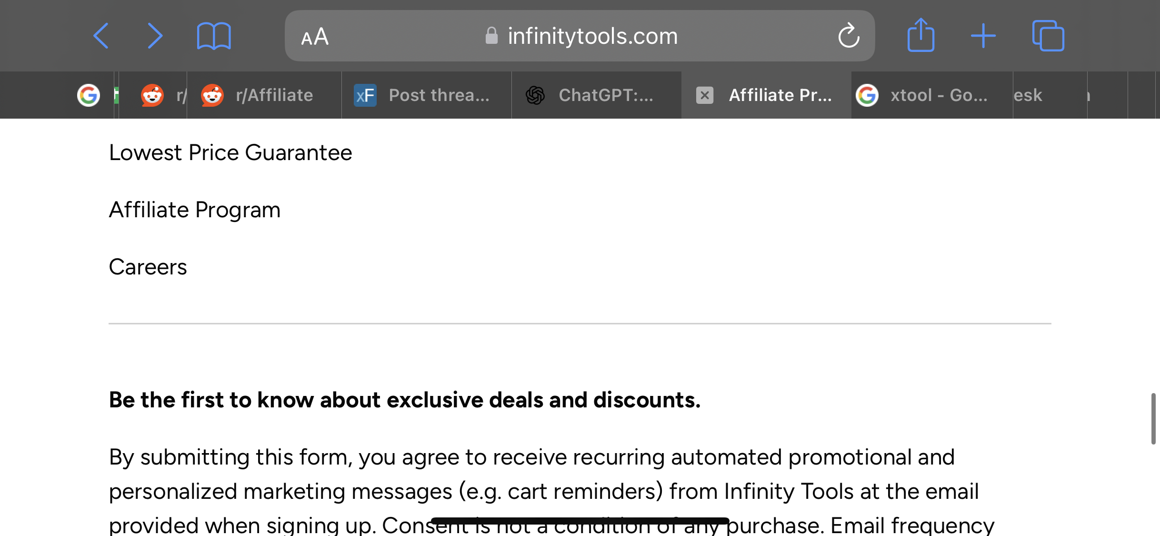Switch to the r/Affiliate tab
This screenshot has height=536, width=1160.
coord(264,95)
